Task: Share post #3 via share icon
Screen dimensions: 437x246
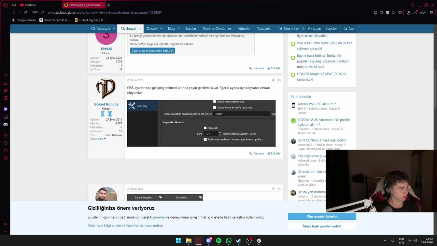Action: (x=273, y=80)
